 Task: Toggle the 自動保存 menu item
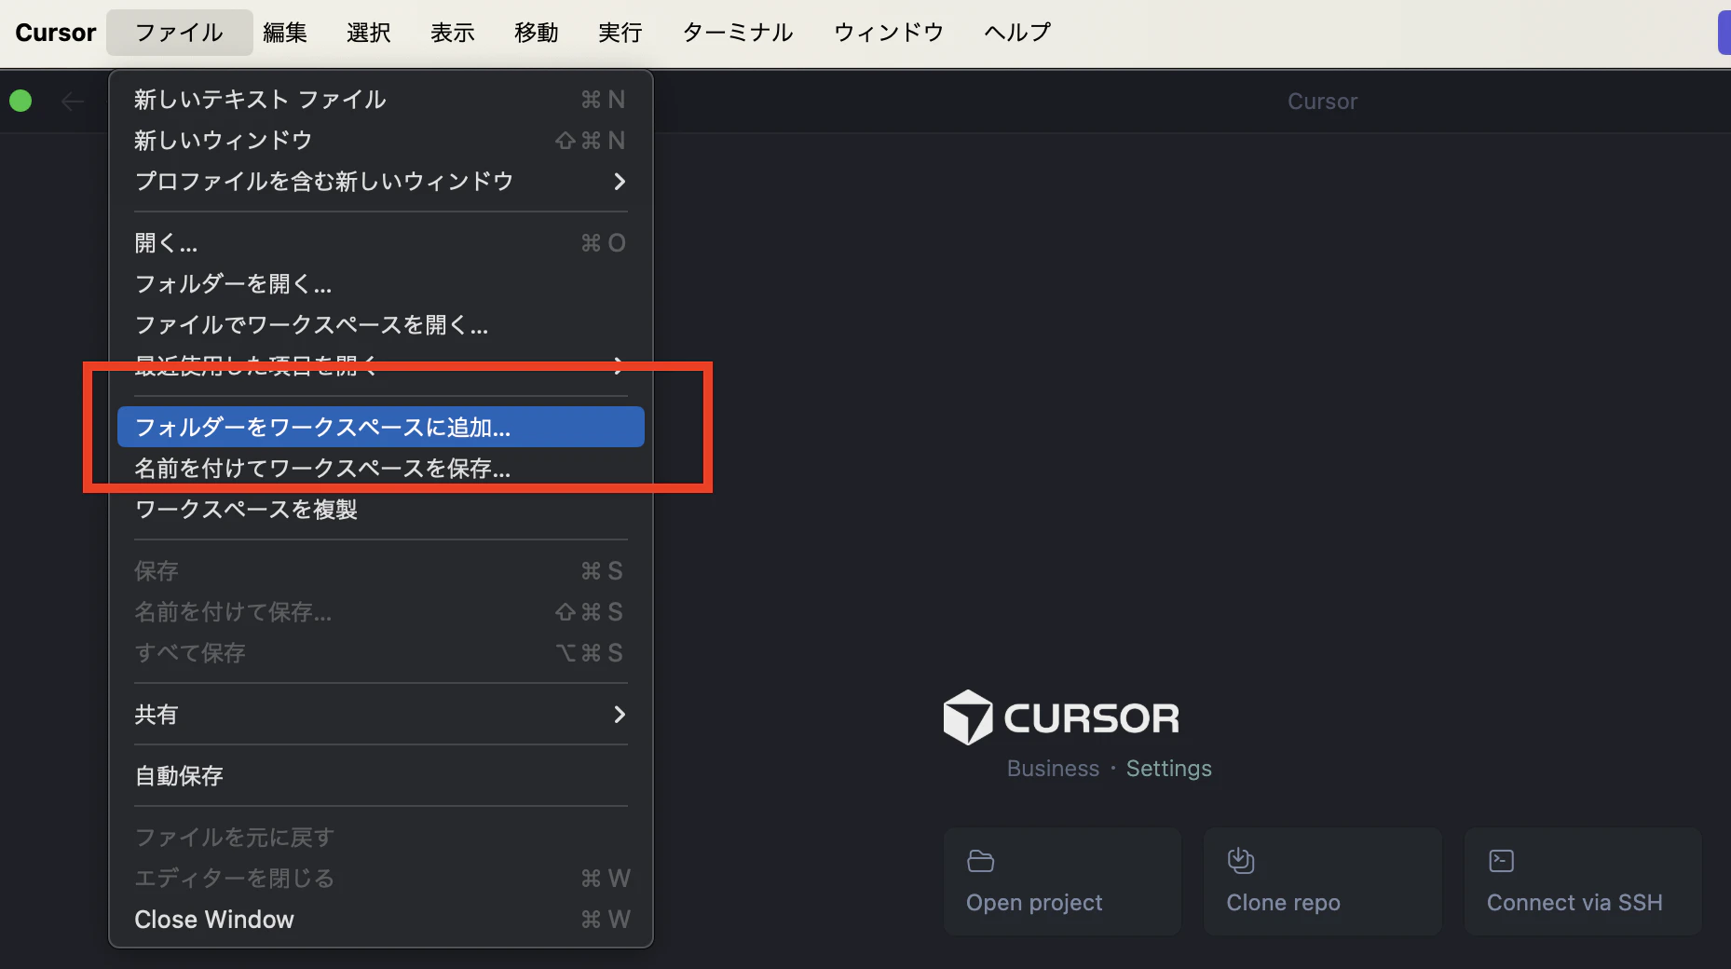381,776
